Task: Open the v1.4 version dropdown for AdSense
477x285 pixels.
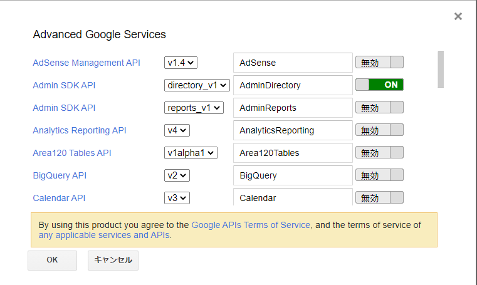Action: coord(181,63)
